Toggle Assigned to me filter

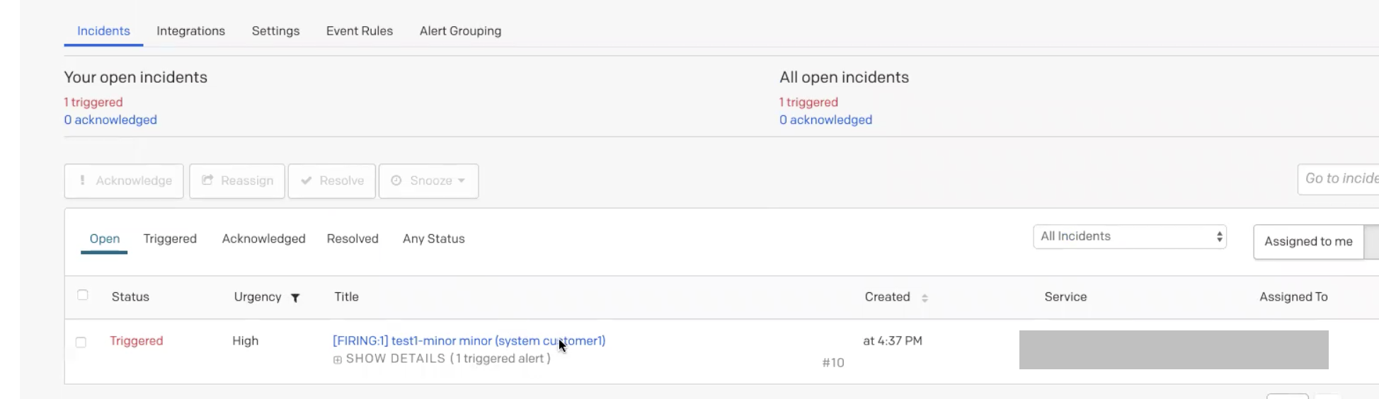coord(1308,241)
